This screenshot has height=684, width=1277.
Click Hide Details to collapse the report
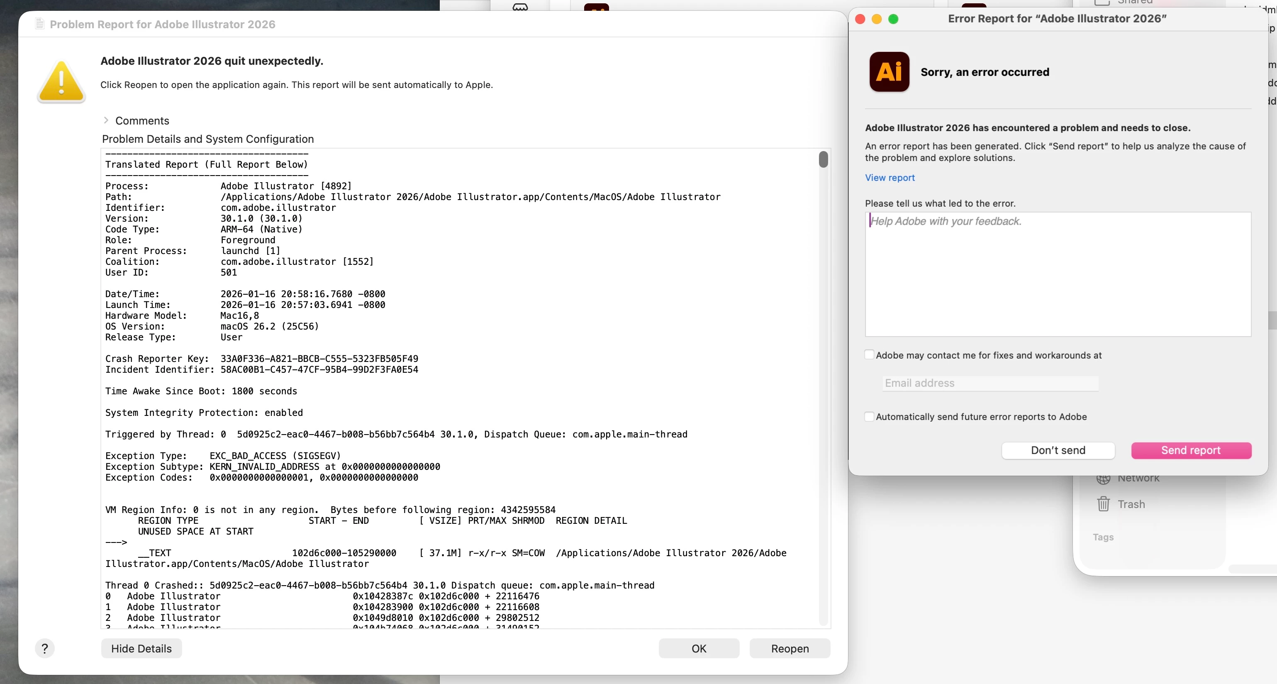[141, 648]
